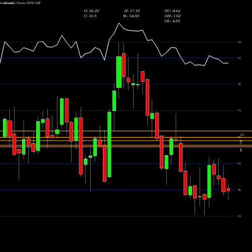
Task: Click the peak of the white line
Action: [119, 23]
